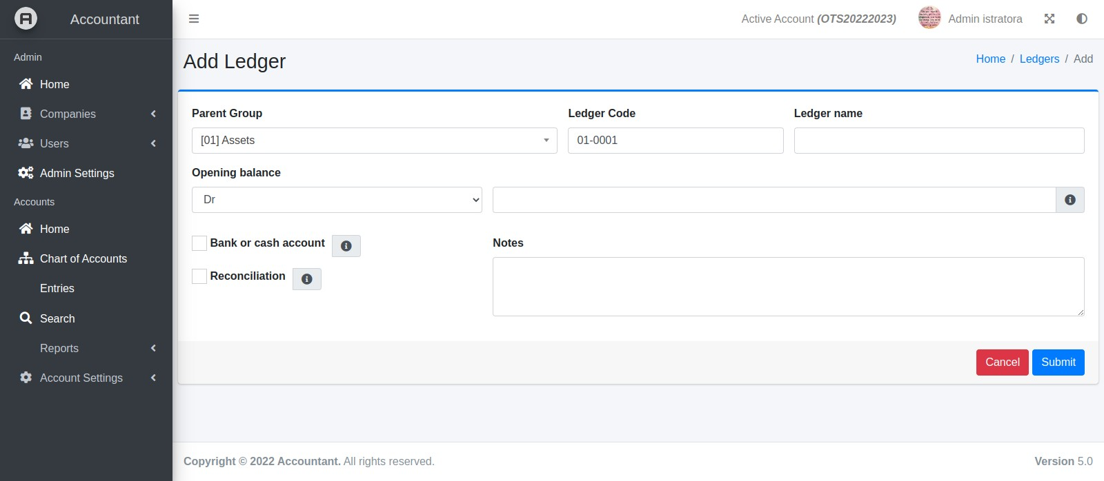The width and height of the screenshot is (1104, 481).
Task: Click the Accountant logo icon
Action: [x=26, y=19]
